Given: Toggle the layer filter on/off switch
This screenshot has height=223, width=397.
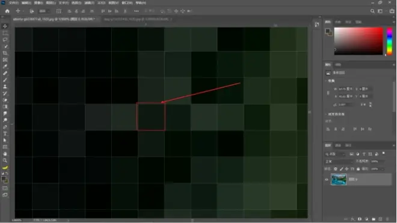Looking at the screenshot, I should point(384,153).
